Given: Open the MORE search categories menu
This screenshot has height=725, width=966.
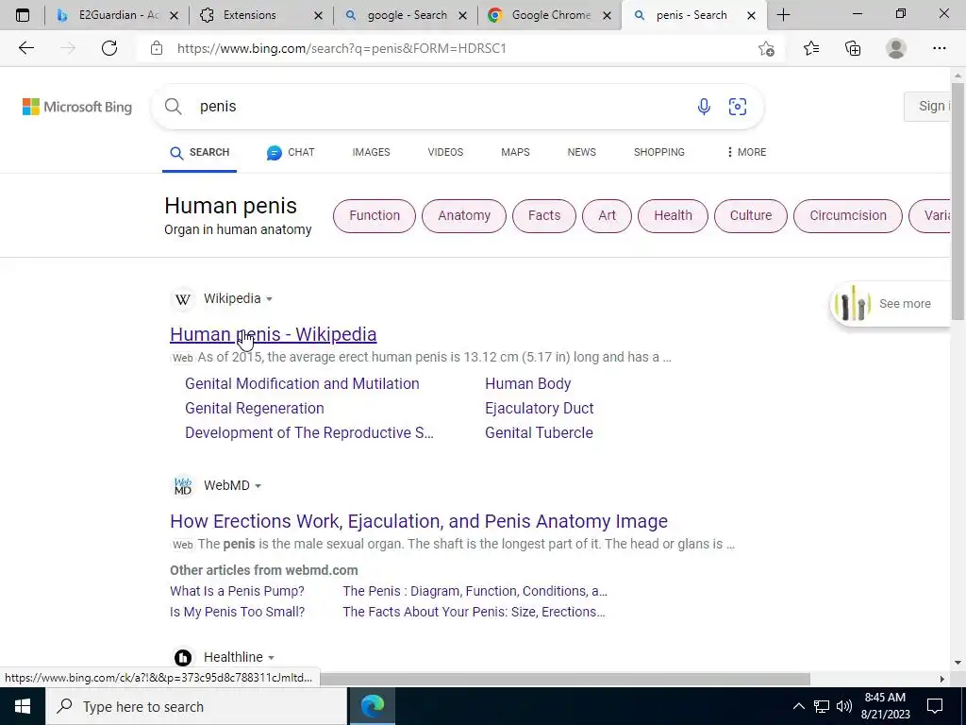Looking at the screenshot, I should coord(746,152).
